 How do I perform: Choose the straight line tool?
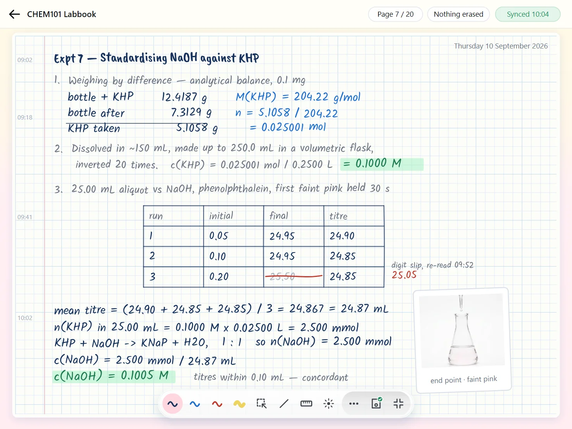click(x=284, y=404)
